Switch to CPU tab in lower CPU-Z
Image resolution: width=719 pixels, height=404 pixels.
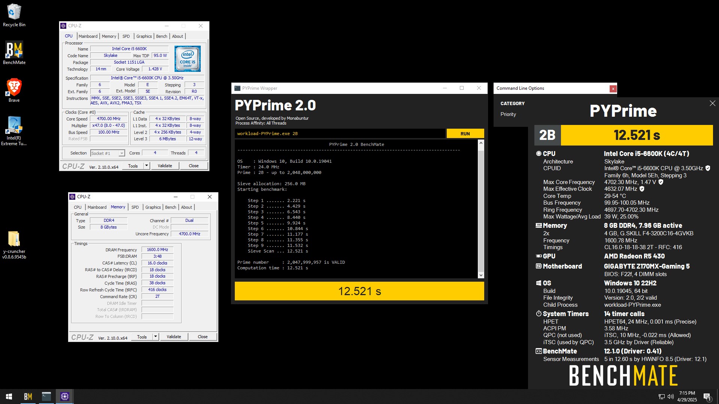78,207
